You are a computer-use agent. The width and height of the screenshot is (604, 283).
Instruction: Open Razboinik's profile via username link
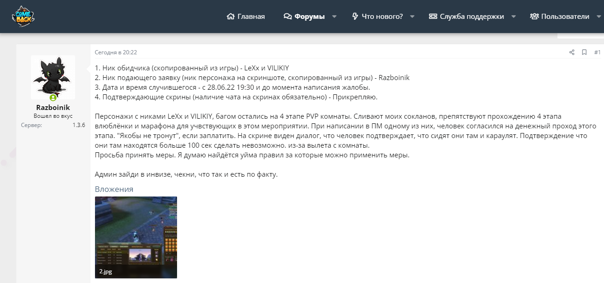point(53,107)
